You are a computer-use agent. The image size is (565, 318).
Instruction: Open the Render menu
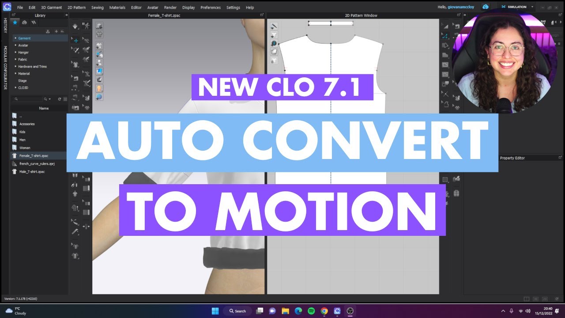pos(170,8)
